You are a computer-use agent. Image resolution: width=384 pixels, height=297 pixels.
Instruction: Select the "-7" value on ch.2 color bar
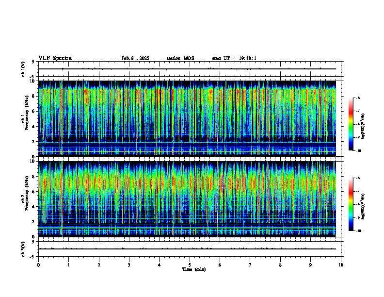pos(358,191)
